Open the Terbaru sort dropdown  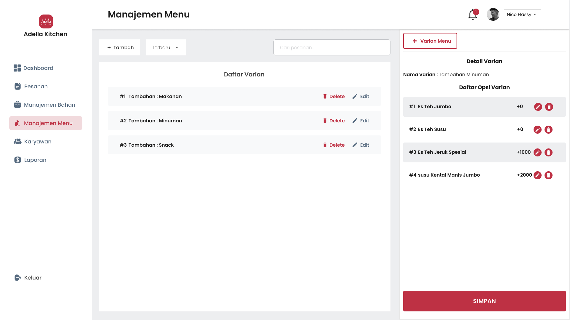[166, 47]
